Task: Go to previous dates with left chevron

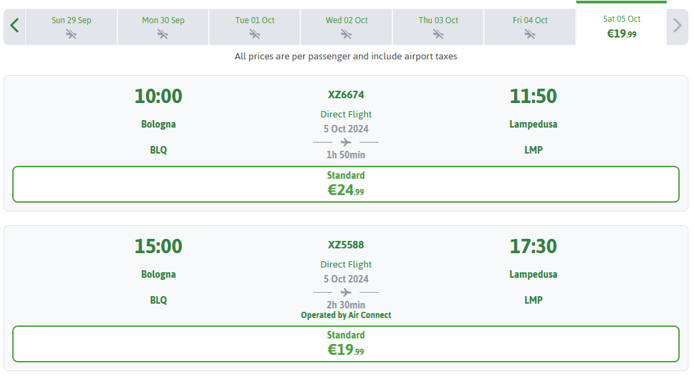Action: tap(14, 26)
